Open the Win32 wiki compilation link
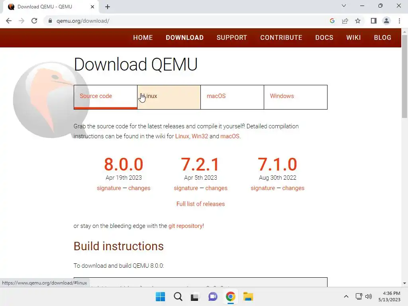The width and height of the screenshot is (408, 306). (x=200, y=136)
